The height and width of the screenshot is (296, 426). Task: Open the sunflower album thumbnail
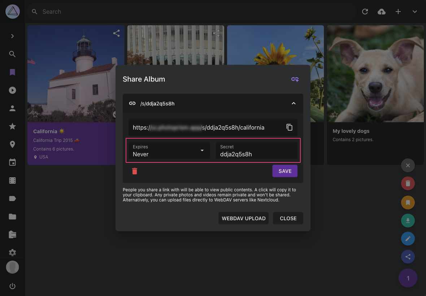[275, 45]
